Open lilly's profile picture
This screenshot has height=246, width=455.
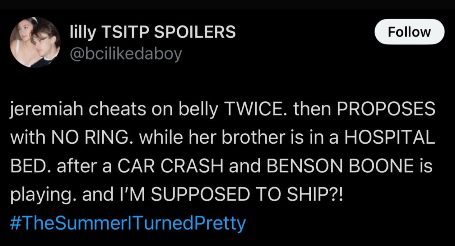click(x=35, y=43)
